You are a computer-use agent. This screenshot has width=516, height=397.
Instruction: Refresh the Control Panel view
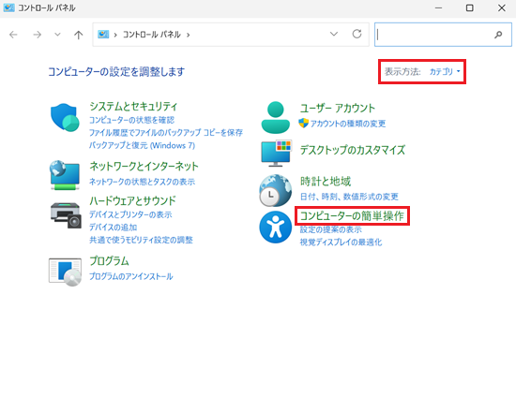(x=357, y=34)
